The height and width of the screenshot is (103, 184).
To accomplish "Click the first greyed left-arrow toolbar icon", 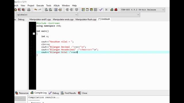I will click(67, 9).
